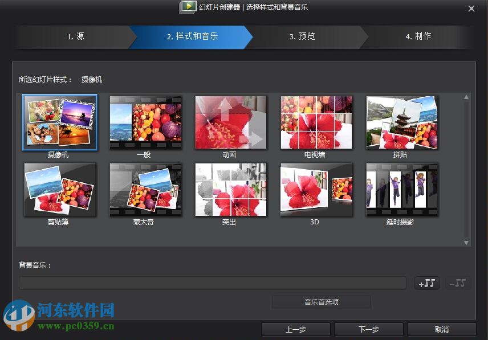This screenshot has height=340, width=488.
Task: Add background music with the +♪♪ icon
Action: 426,282
